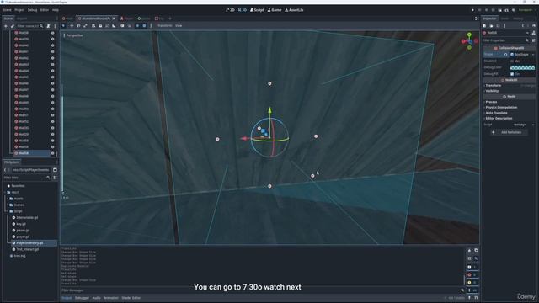Hide the Wall43 node with eye icon

[52, 65]
